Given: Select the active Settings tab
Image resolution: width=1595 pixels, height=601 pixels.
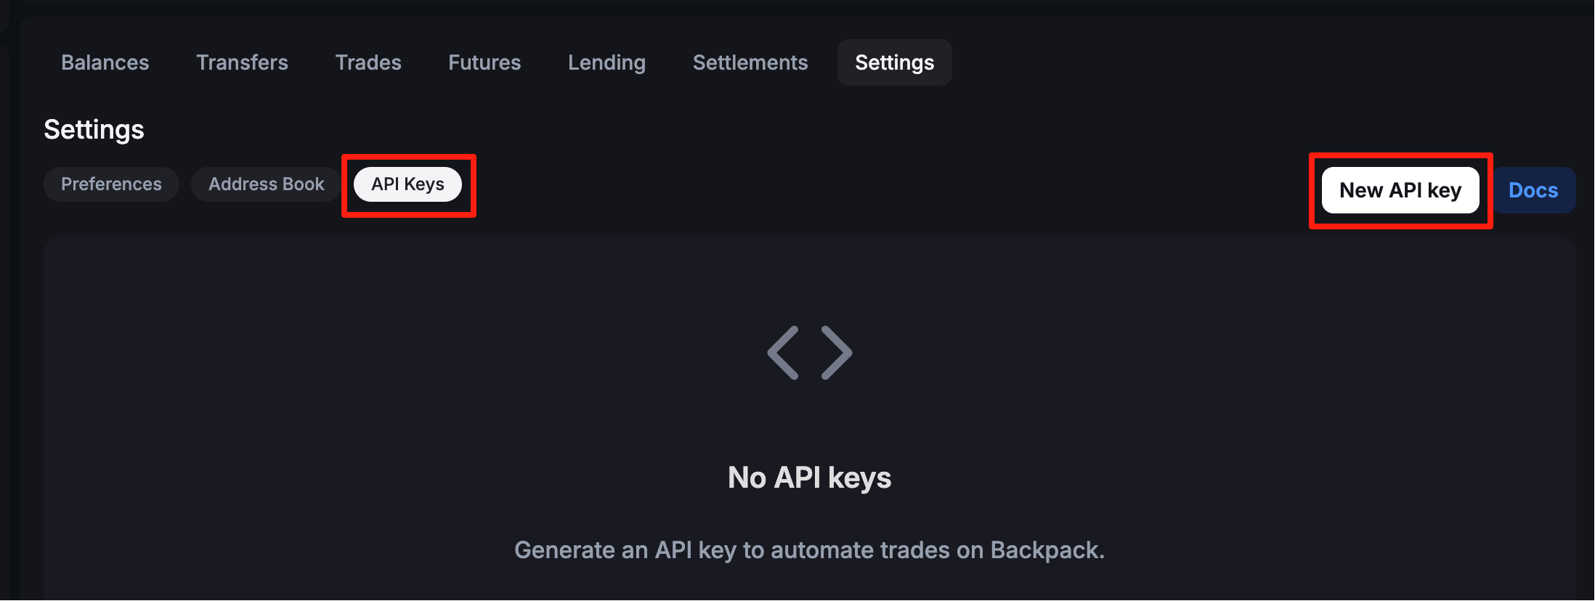Looking at the screenshot, I should coord(894,62).
